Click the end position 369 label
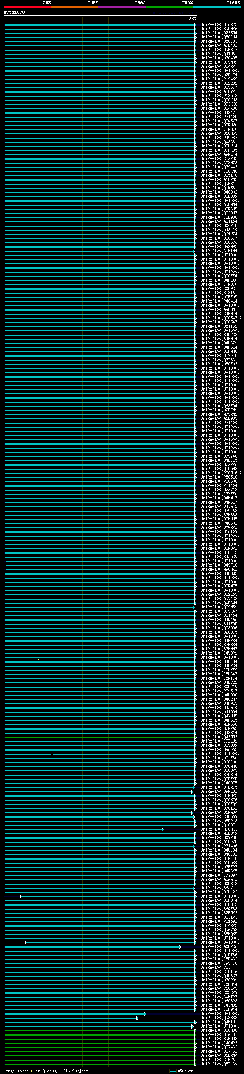The height and width of the screenshot is (1074, 244). point(193,19)
